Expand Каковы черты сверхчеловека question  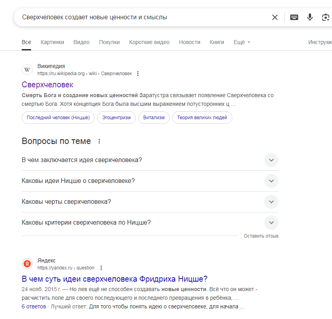click(150, 202)
